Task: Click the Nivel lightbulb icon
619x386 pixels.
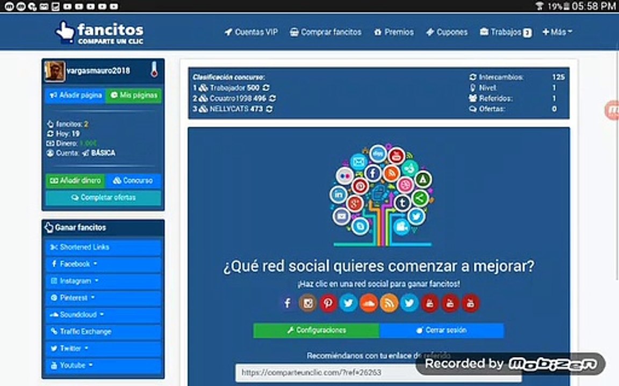Action: pyautogui.click(x=472, y=88)
